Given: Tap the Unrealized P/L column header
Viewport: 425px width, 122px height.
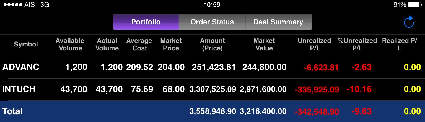Looking at the screenshot, I should [x=315, y=44].
